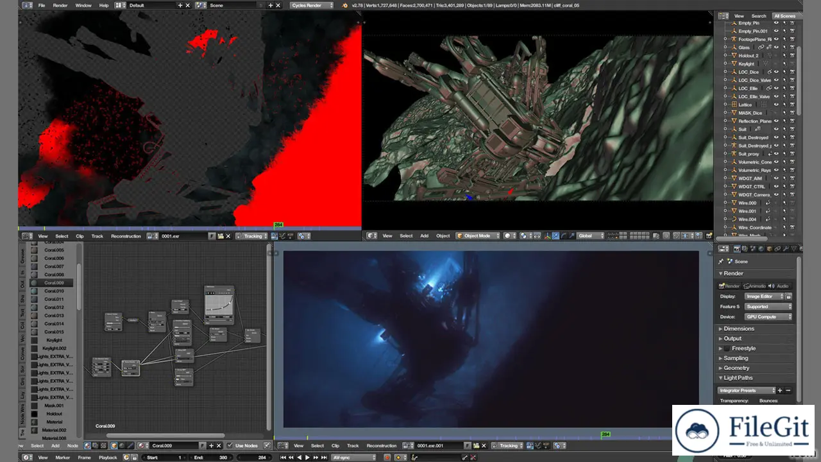Open the Blender info editor icon
821x462 pixels.
point(26,5)
